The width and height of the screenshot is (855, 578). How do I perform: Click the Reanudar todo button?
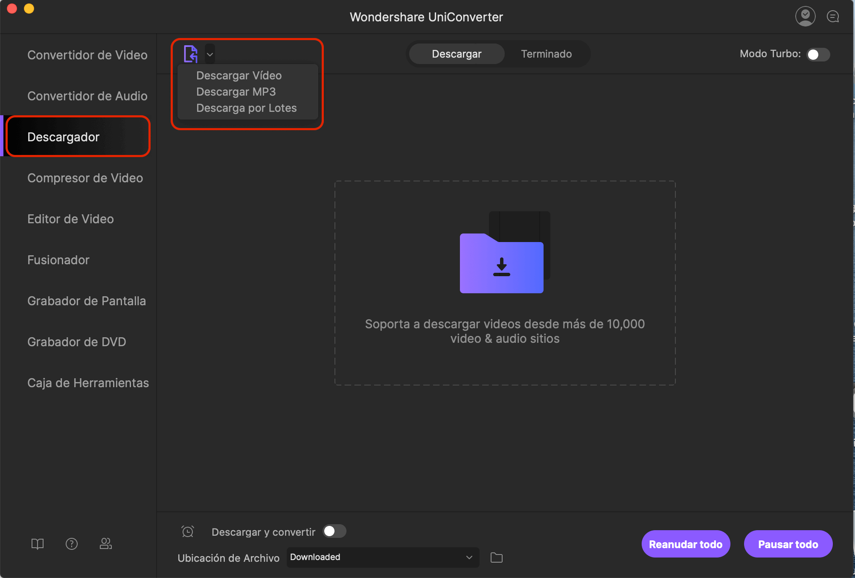click(x=685, y=544)
